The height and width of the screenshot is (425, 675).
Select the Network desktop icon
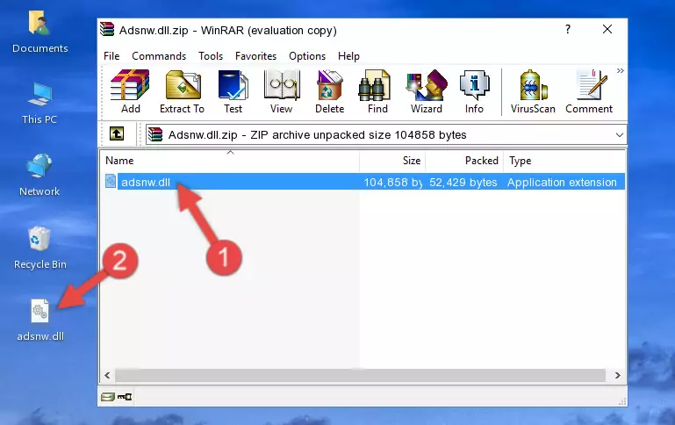[x=39, y=175]
